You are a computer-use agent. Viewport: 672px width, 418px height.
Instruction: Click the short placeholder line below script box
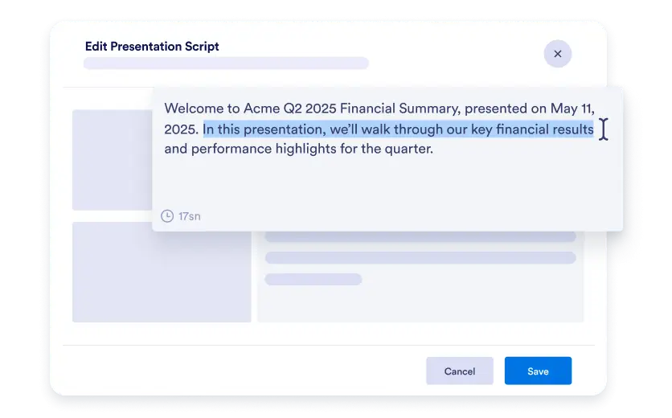pyautogui.click(x=313, y=279)
